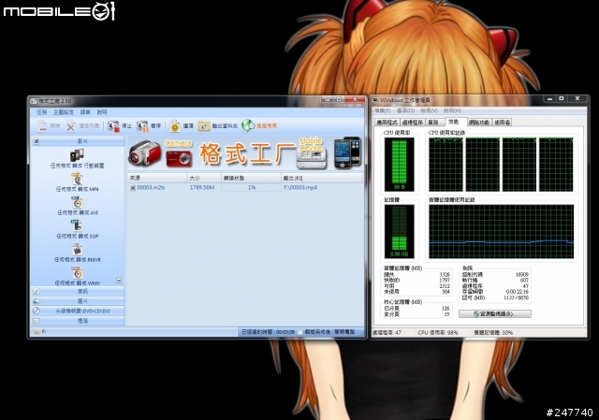This screenshot has width=599, height=420.
Task: Open Task Manager 說明(H) menu
Action: 452,110
